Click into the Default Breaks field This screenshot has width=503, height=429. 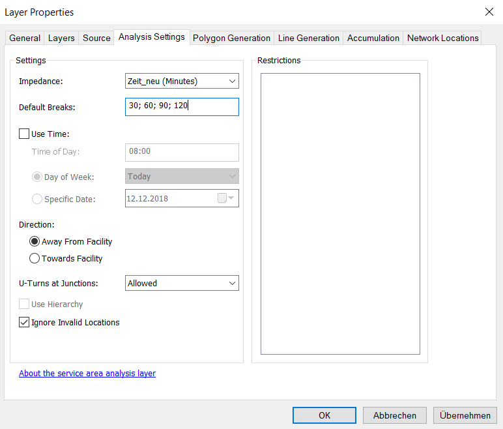tap(182, 106)
